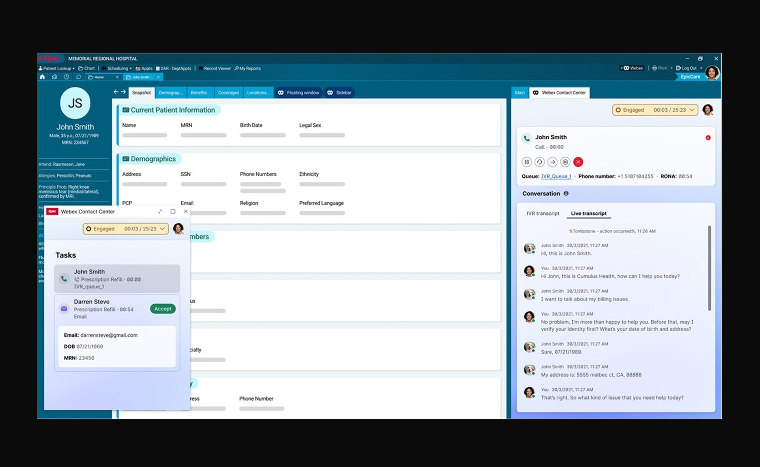This screenshot has width=760, height=467.
Task: Click the live transcript scrollbar
Action: point(709,268)
